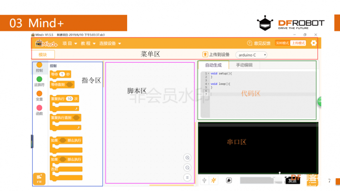Select the 函数 category circle

click(x=39, y=108)
